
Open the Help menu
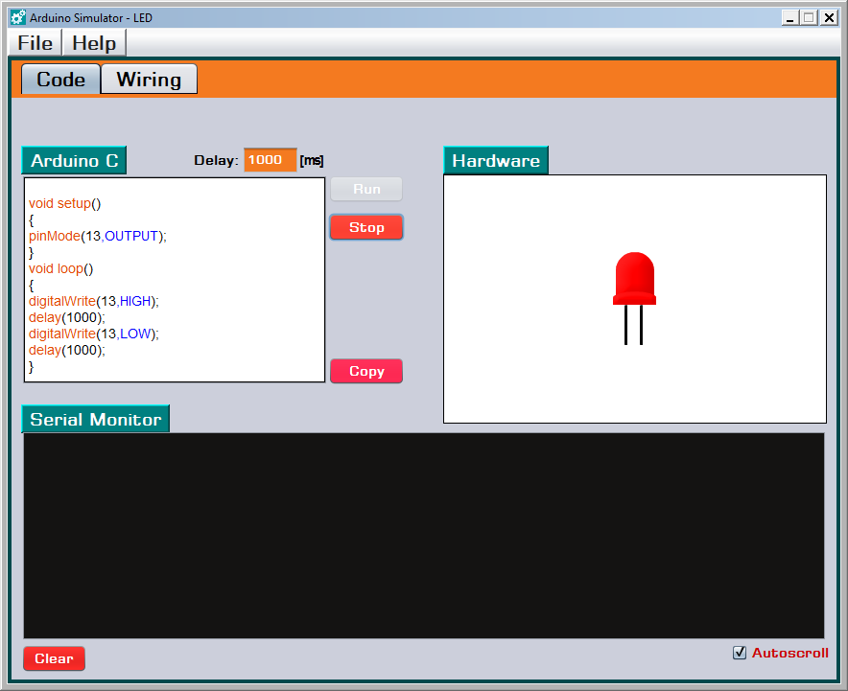(x=94, y=43)
